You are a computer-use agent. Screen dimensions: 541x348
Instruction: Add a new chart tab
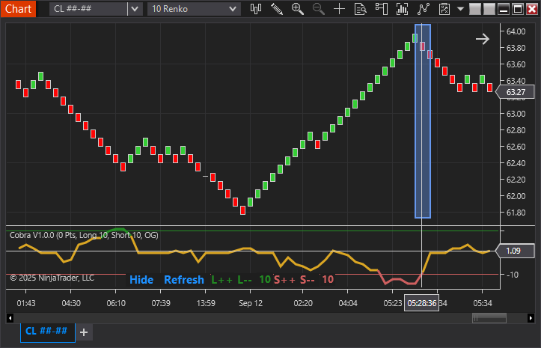[x=84, y=332]
